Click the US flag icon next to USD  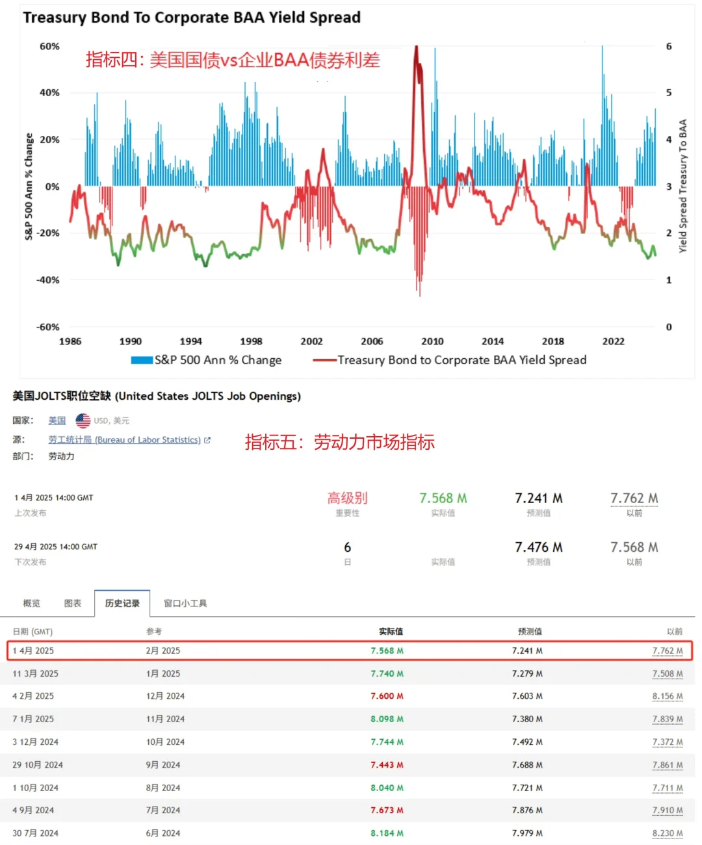[x=83, y=421]
